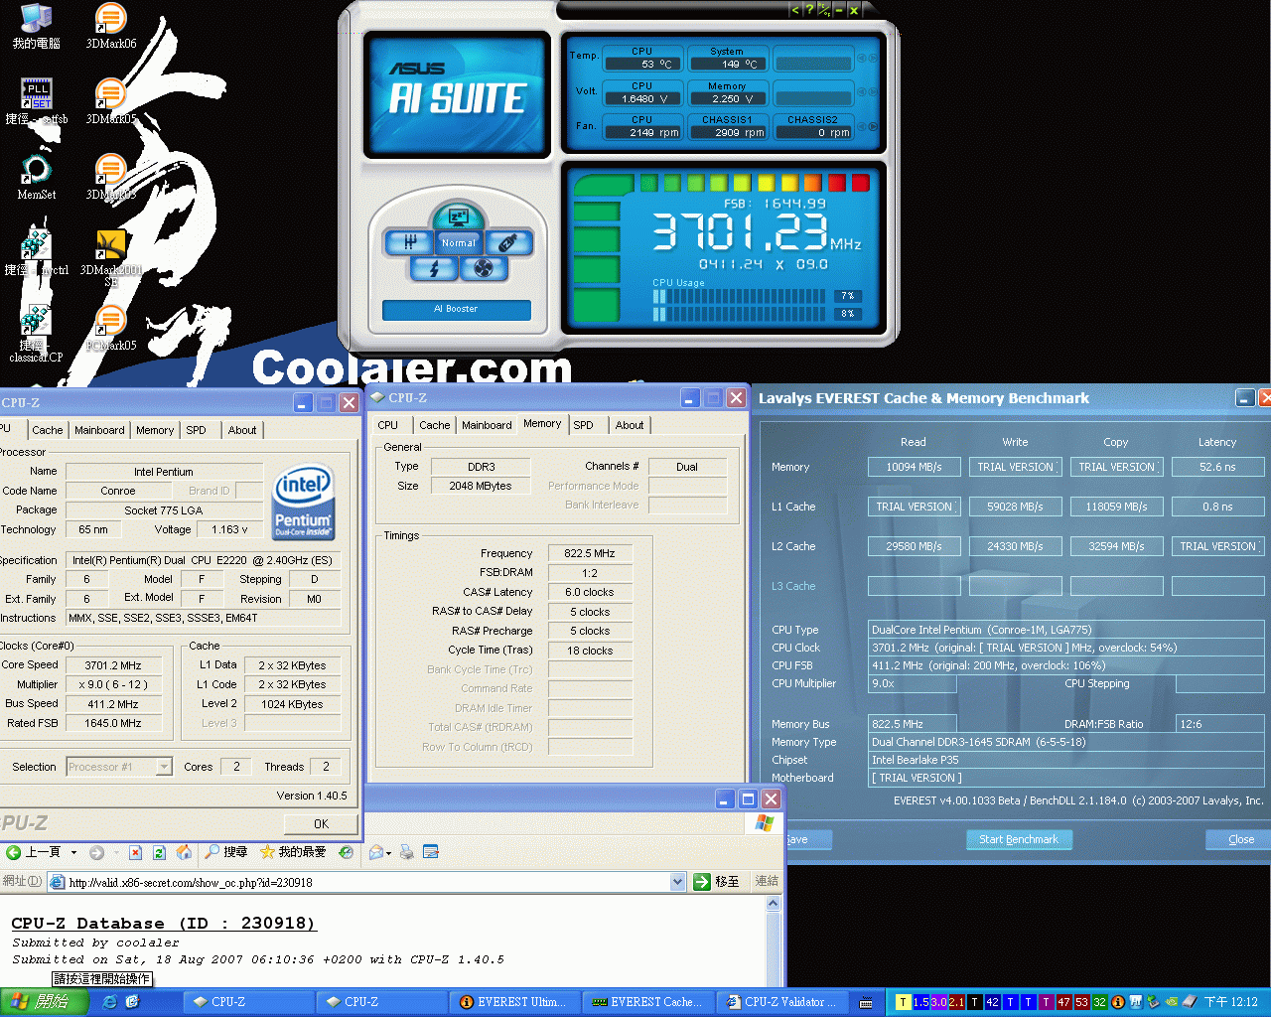Click the browser Back (上一頁) button
Image resolution: width=1271 pixels, height=1017 pixels.
[34, 852]
